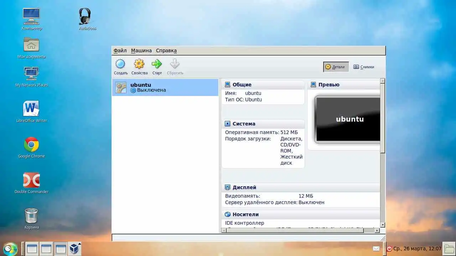Open the Общие section heading
456x256 pixels.
point(242,85)
